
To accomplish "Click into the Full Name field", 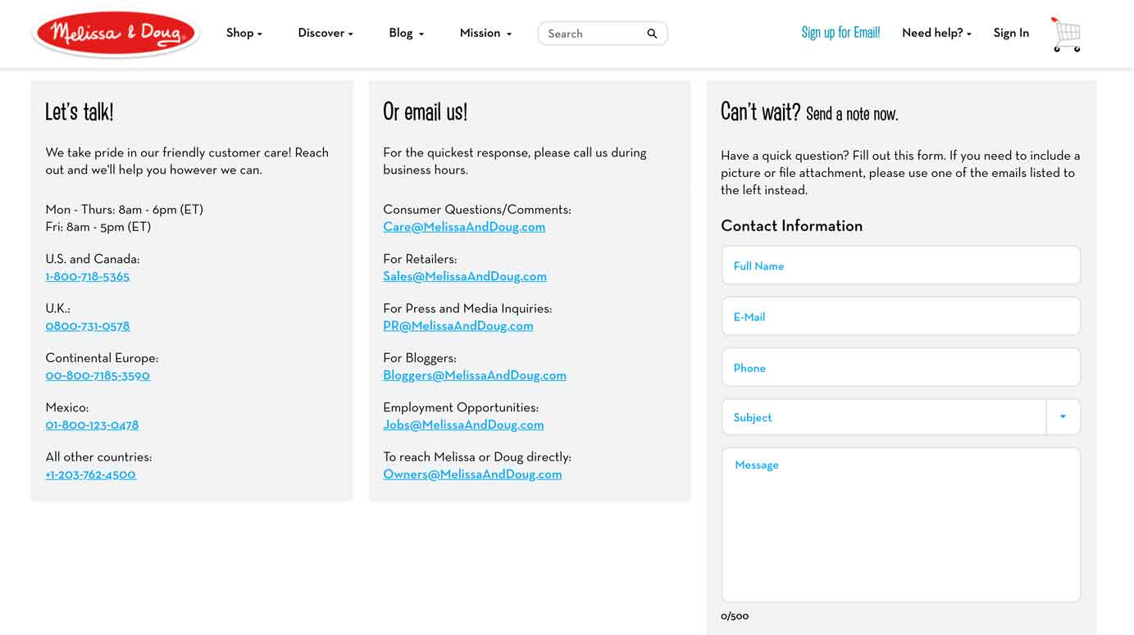I will (900, 265).
